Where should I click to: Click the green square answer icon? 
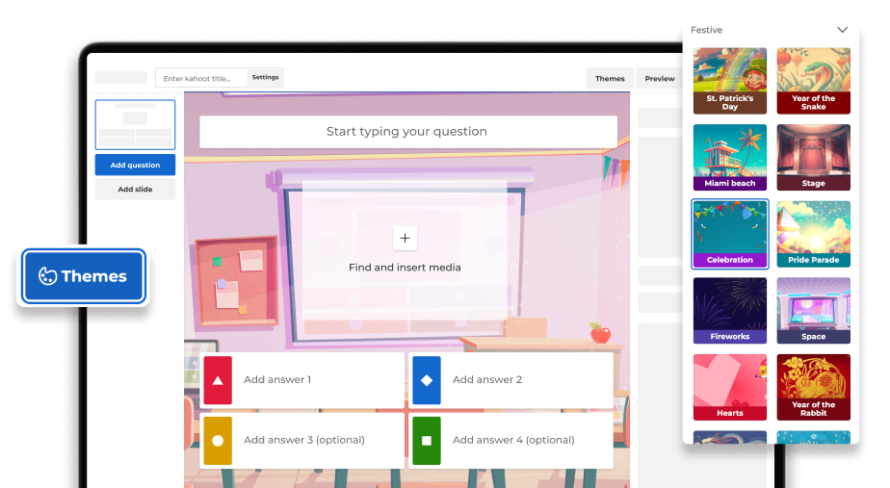(x=427, y=441)
